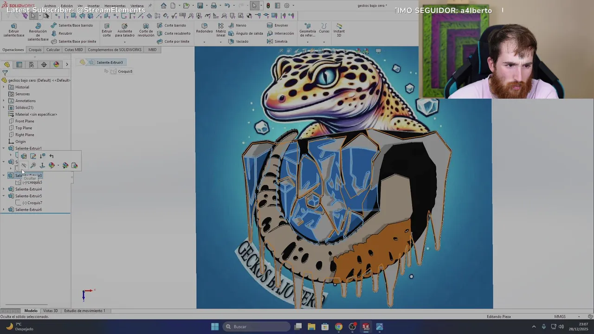The image size is (594, 334).
Task: Activate the Extruir corte tool
Action: coord(107,31)
